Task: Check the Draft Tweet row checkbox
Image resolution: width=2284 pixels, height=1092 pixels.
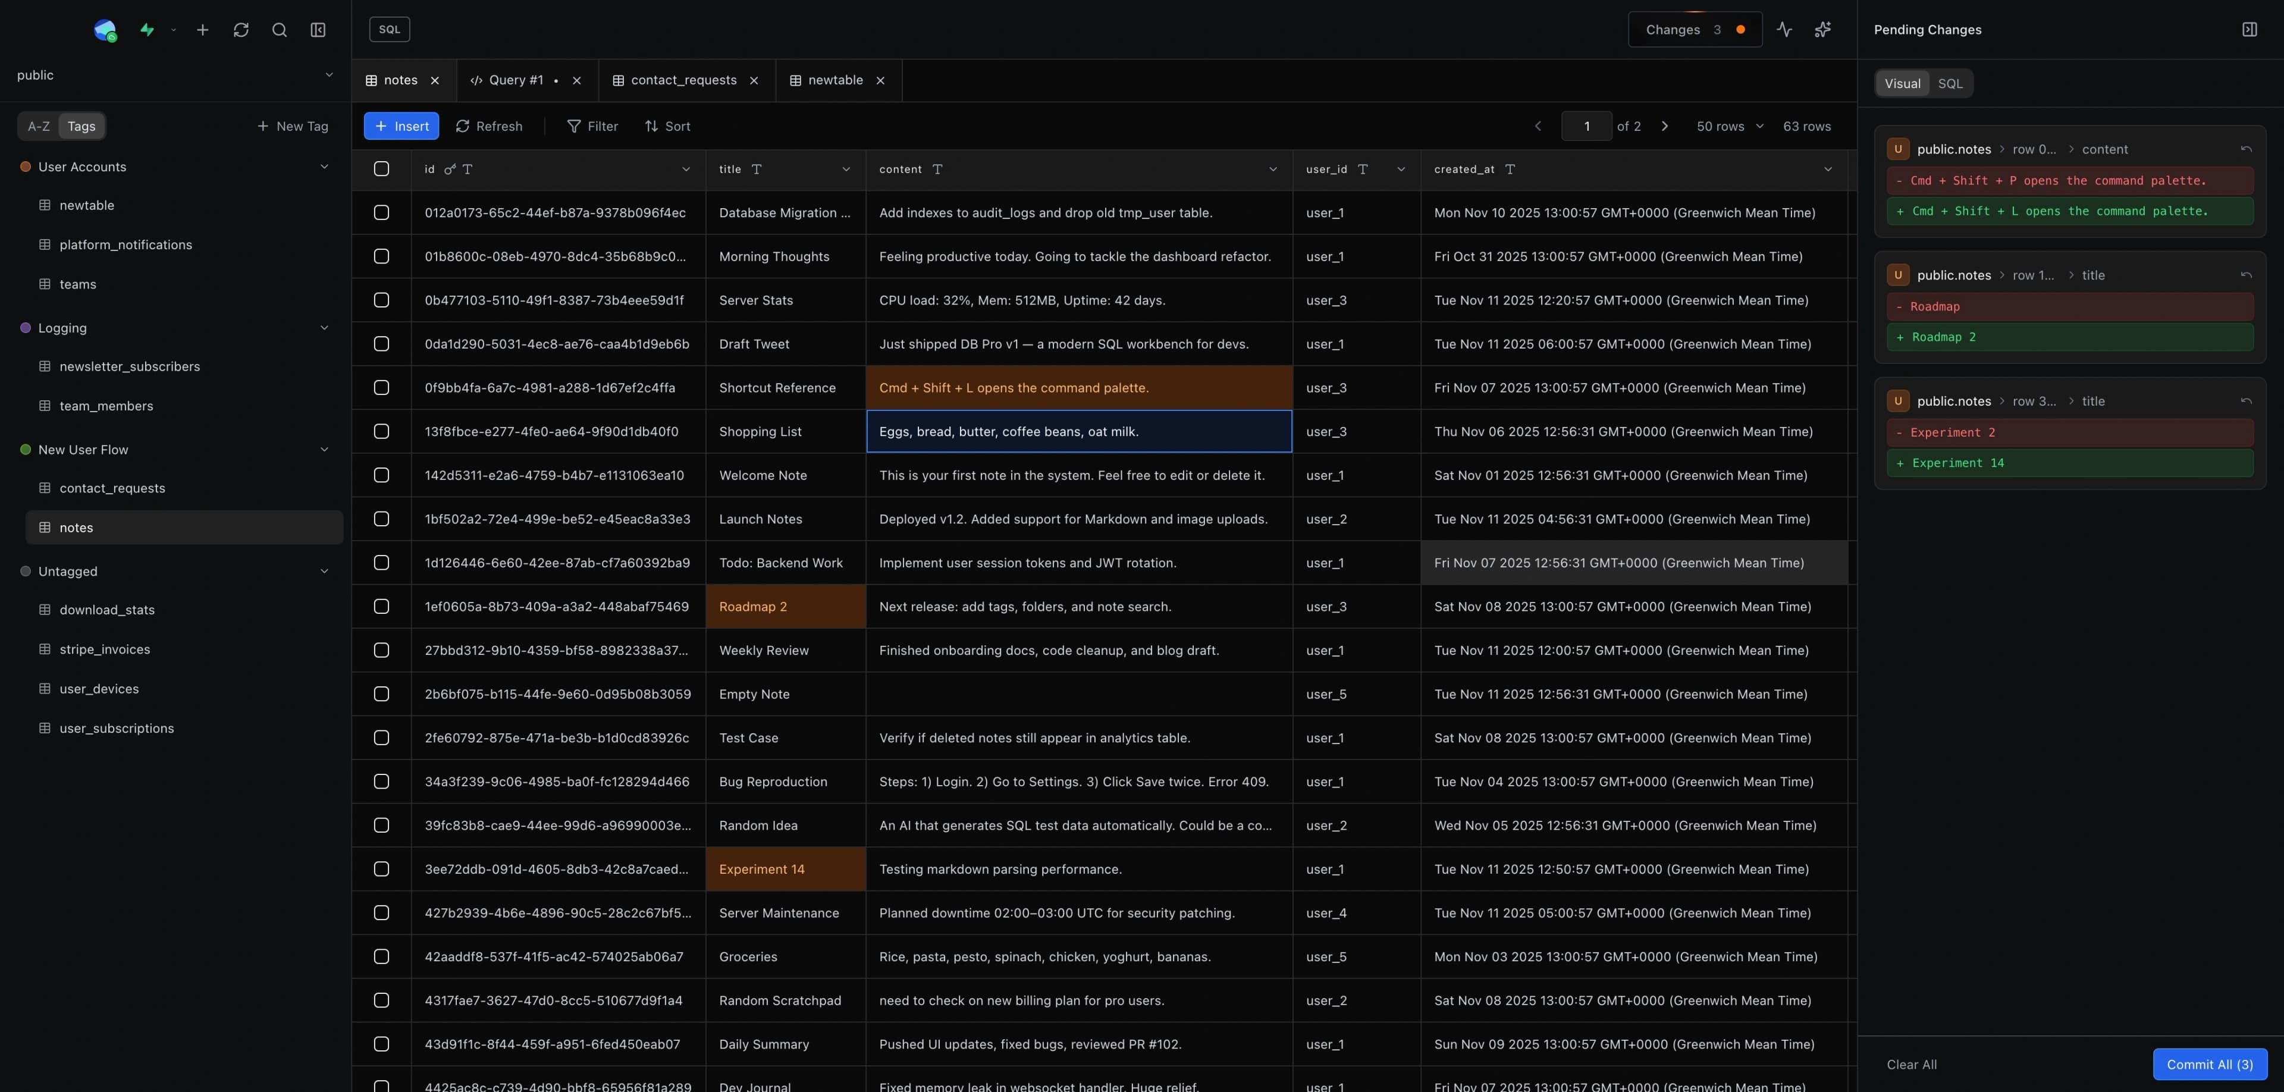Action: pos(381,344)
